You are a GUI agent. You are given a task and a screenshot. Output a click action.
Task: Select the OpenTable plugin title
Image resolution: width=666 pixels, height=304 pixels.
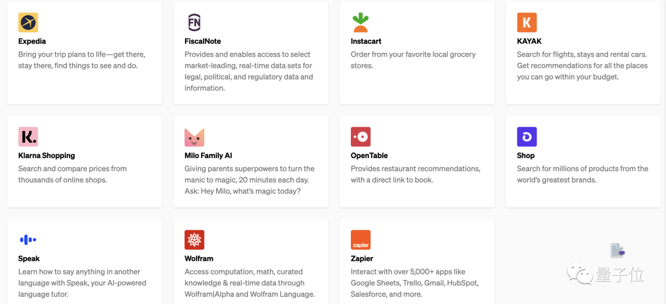pos(369,156)
